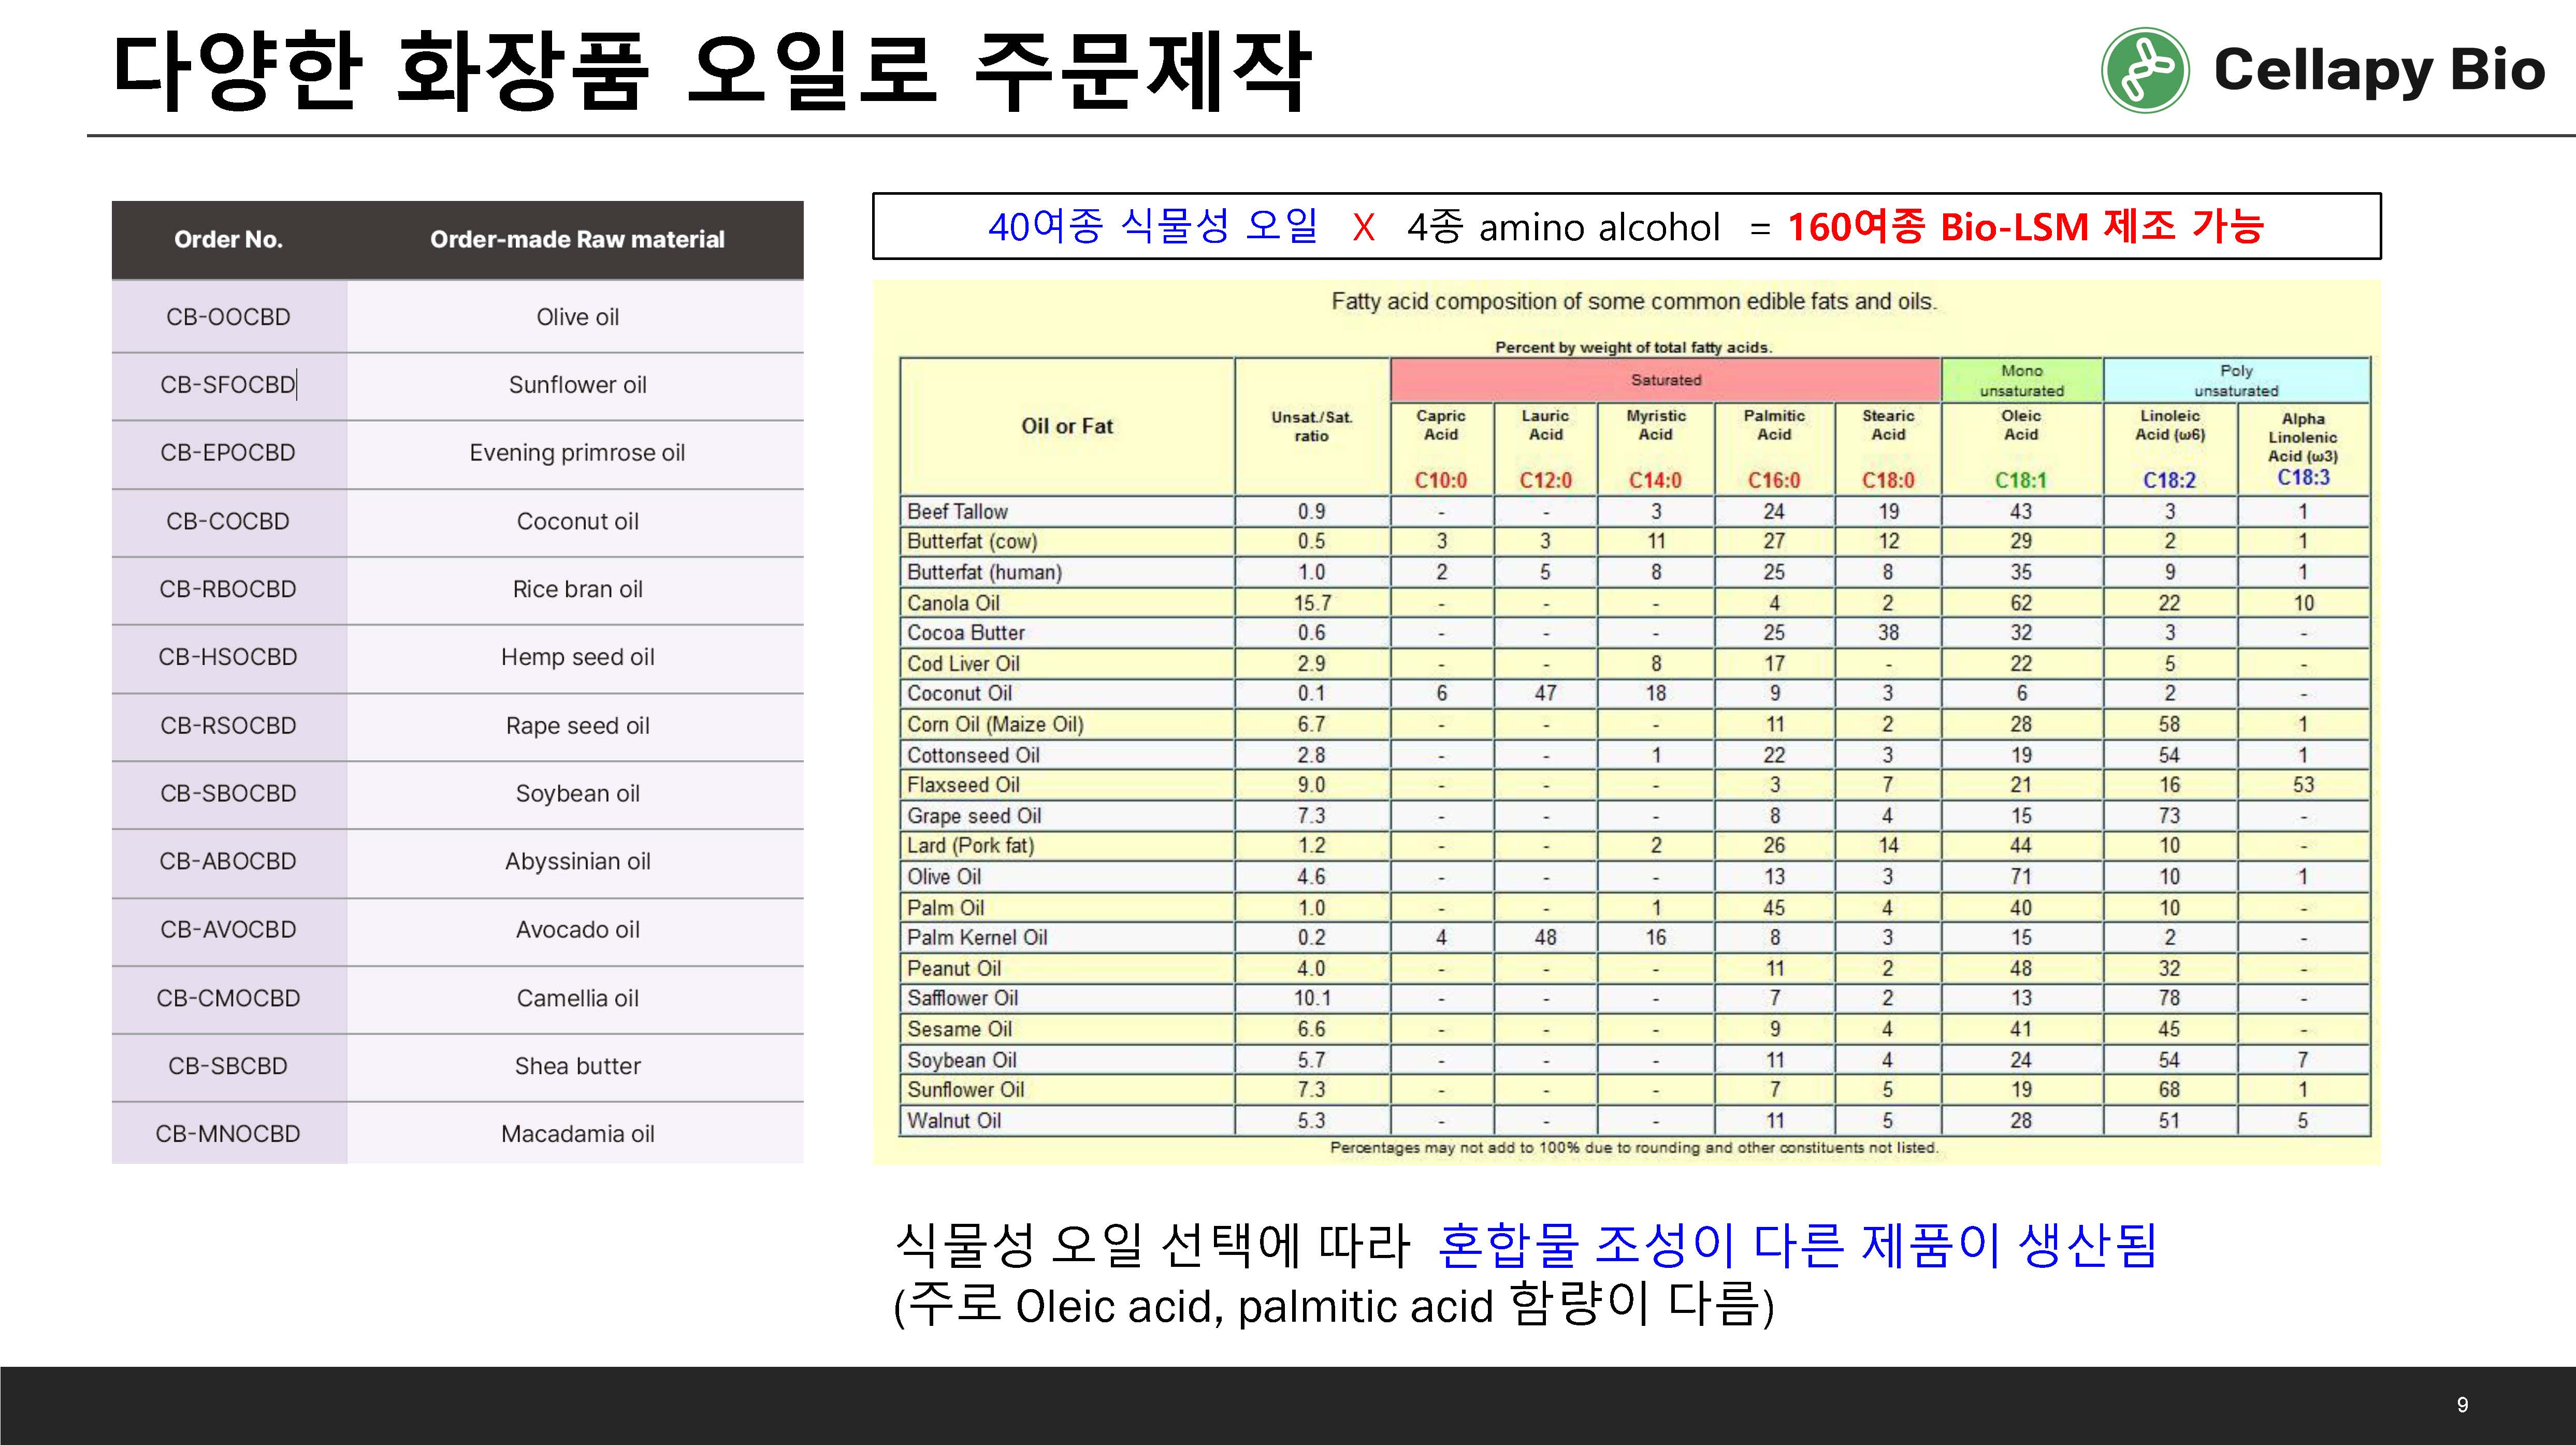Viewport: 2576px width, 1445px height.
Task: Click the Cocoa Butter row label
Action: click(966, 633)
